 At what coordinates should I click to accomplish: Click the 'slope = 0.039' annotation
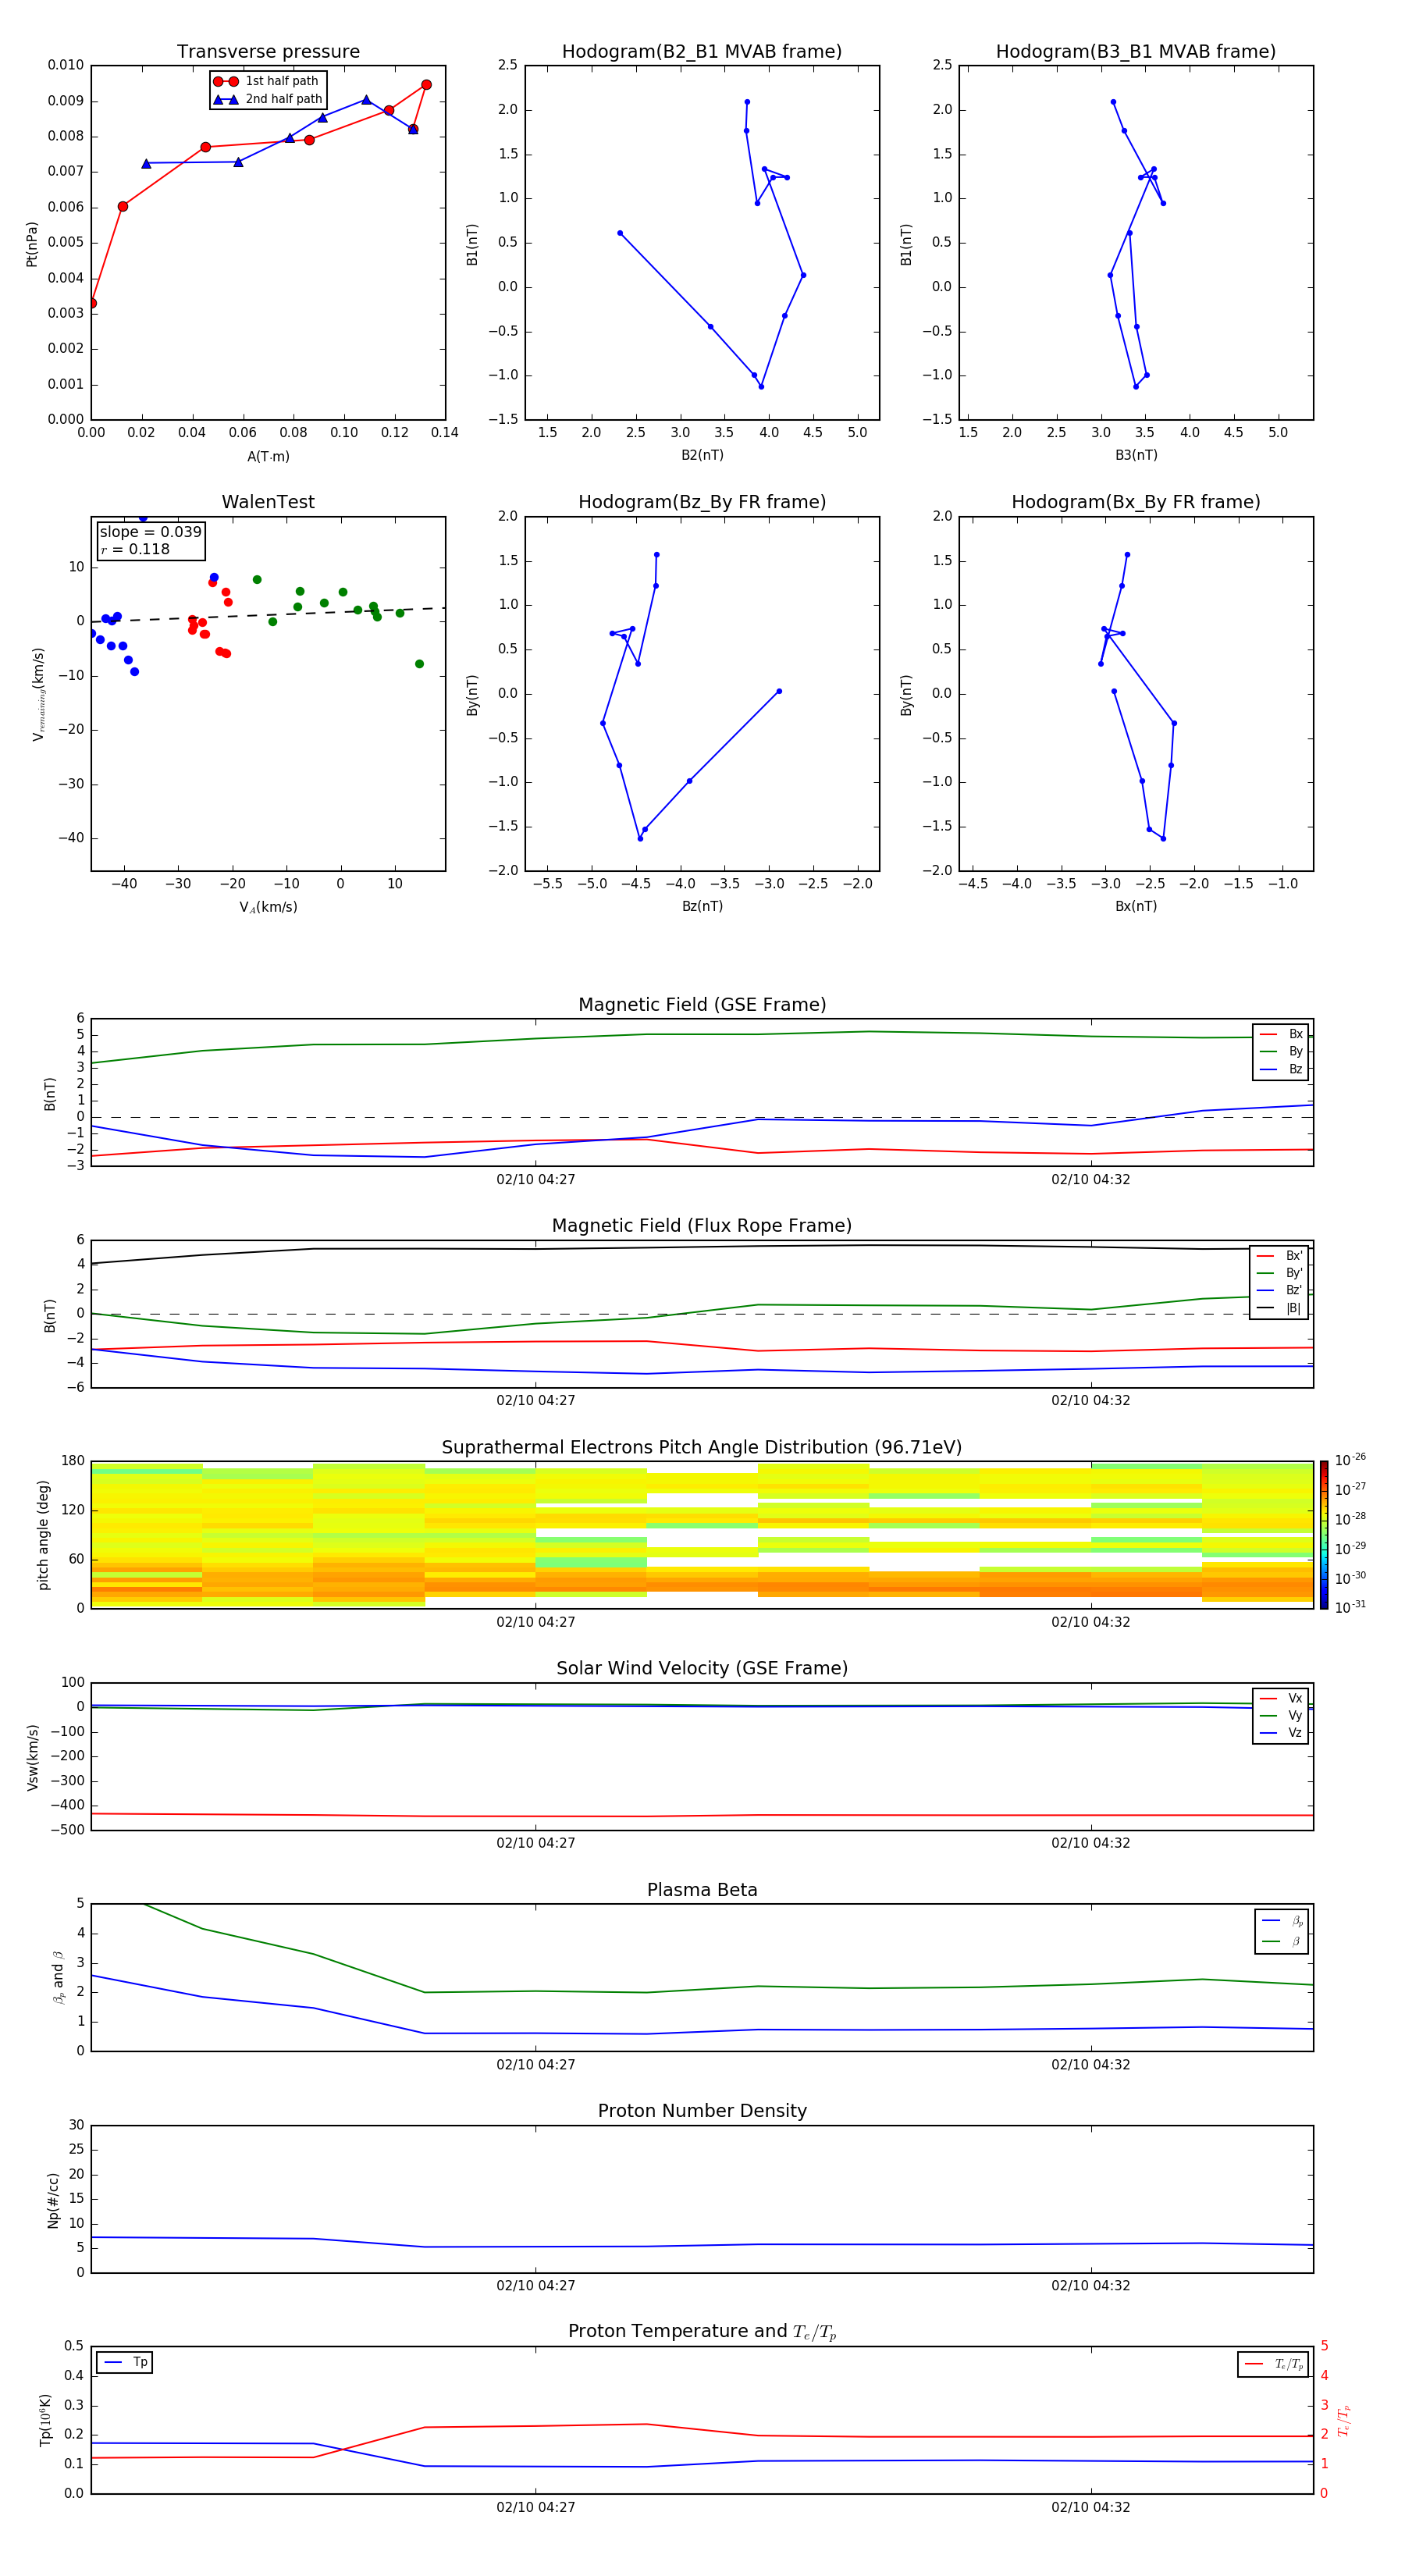(x=150, y=532)
